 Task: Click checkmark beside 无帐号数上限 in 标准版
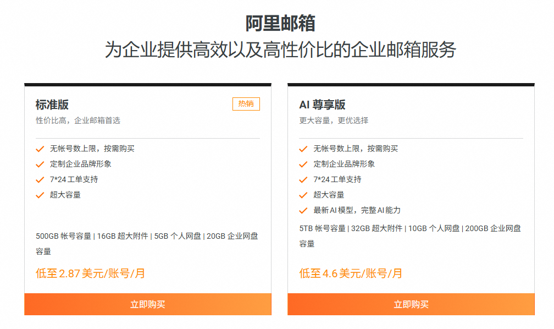click(40, 149)
